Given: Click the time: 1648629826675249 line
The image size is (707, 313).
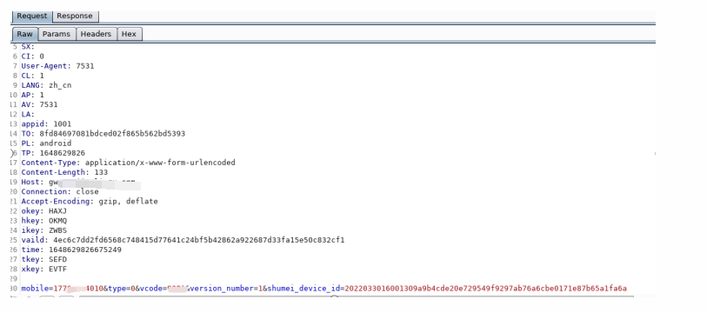Looking at the screenshot, I should (71, 250).
